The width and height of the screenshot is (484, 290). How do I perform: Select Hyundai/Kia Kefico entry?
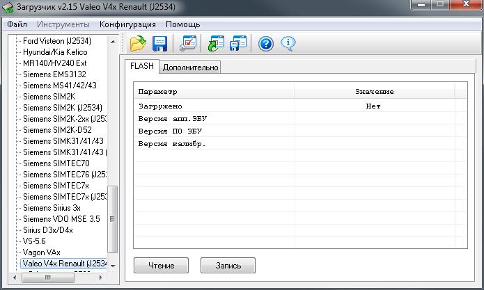click(55, 51)
